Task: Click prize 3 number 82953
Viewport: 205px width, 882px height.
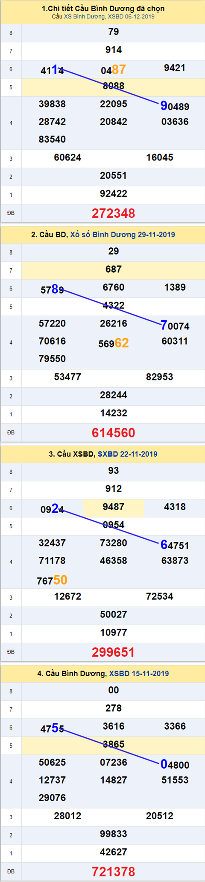Action: click(x=160, y=377)
